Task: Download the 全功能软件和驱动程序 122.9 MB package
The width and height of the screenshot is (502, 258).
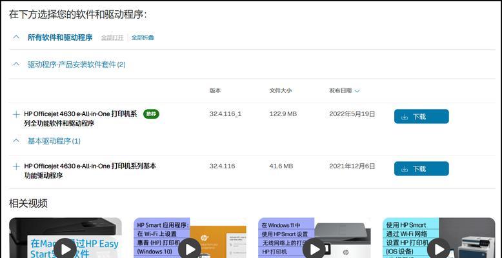Action: coord(421,117)
